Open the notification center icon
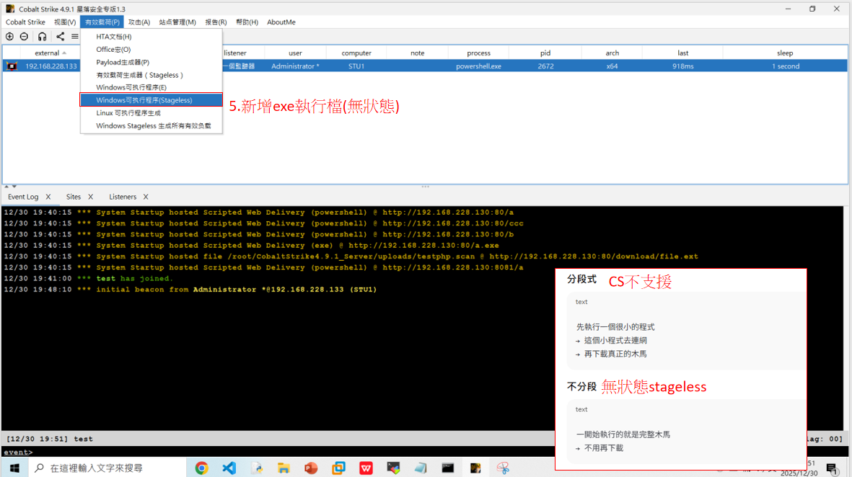 tap(832, 468)
